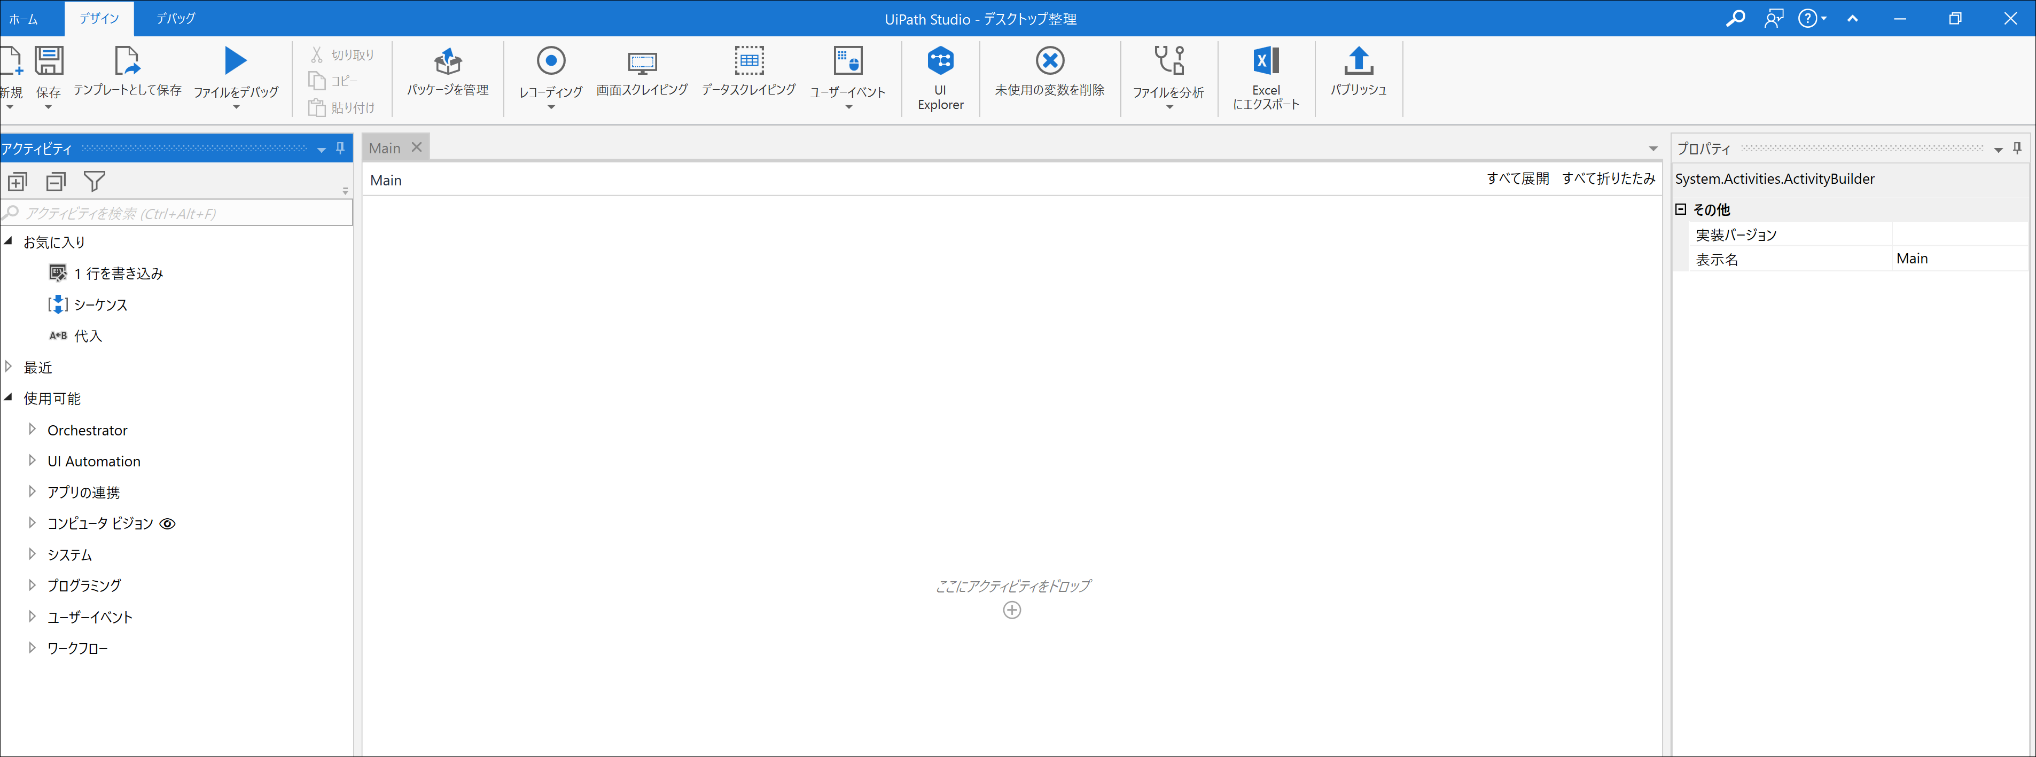This screenshot has width=2036, height=757.
Task: Expand the Orchestrator activity category
Action: point(32,429)
